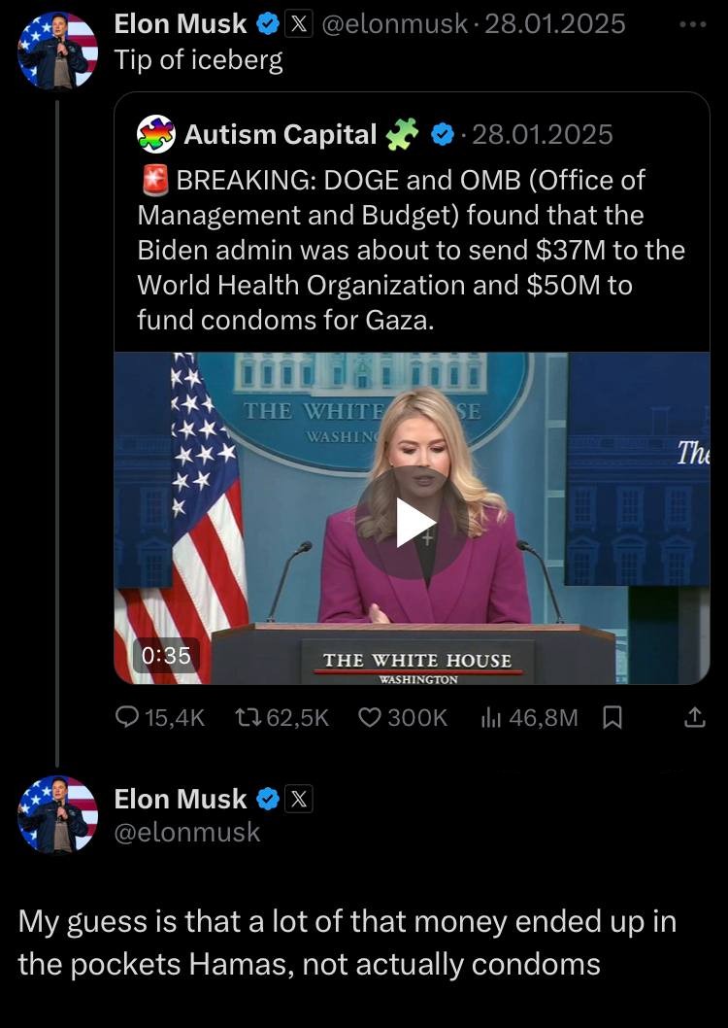Open the view analytics bar icon
This screenshot has height=1028, width=728.
491,718
